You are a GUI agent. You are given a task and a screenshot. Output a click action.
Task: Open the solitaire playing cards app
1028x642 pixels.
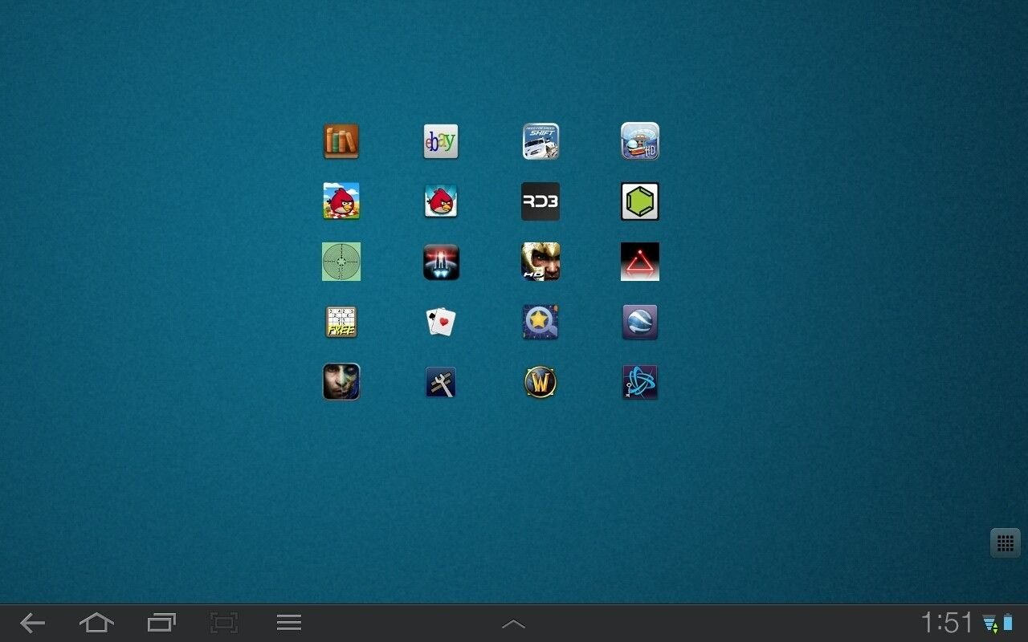click(441, 322)
